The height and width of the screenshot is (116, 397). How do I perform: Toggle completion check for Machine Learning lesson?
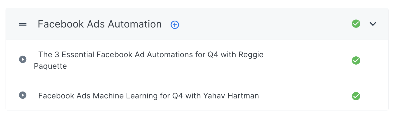pos(356,96)
